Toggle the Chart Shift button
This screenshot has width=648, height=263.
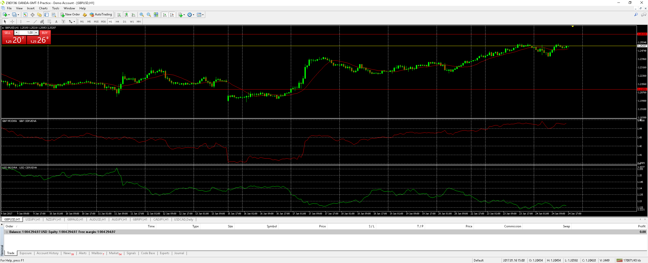172,15
